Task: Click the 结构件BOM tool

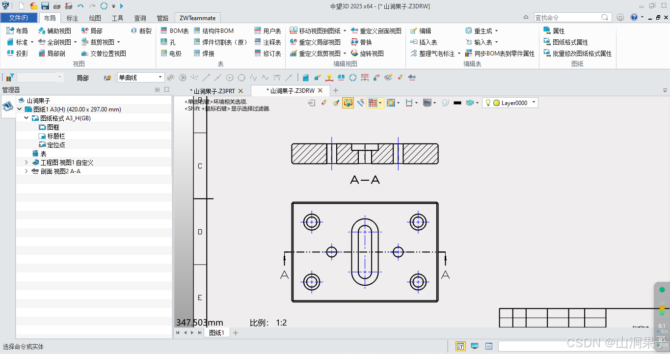Action: click(214, 30)
